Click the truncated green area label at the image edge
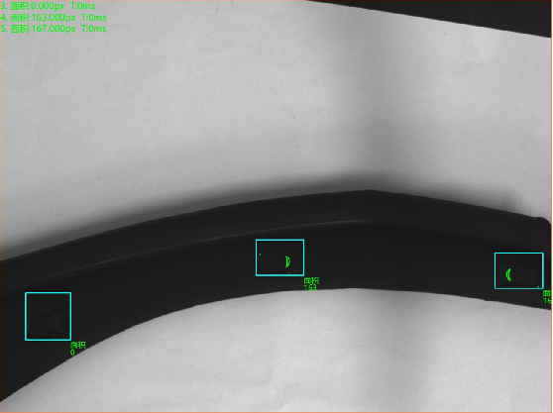 548,297
